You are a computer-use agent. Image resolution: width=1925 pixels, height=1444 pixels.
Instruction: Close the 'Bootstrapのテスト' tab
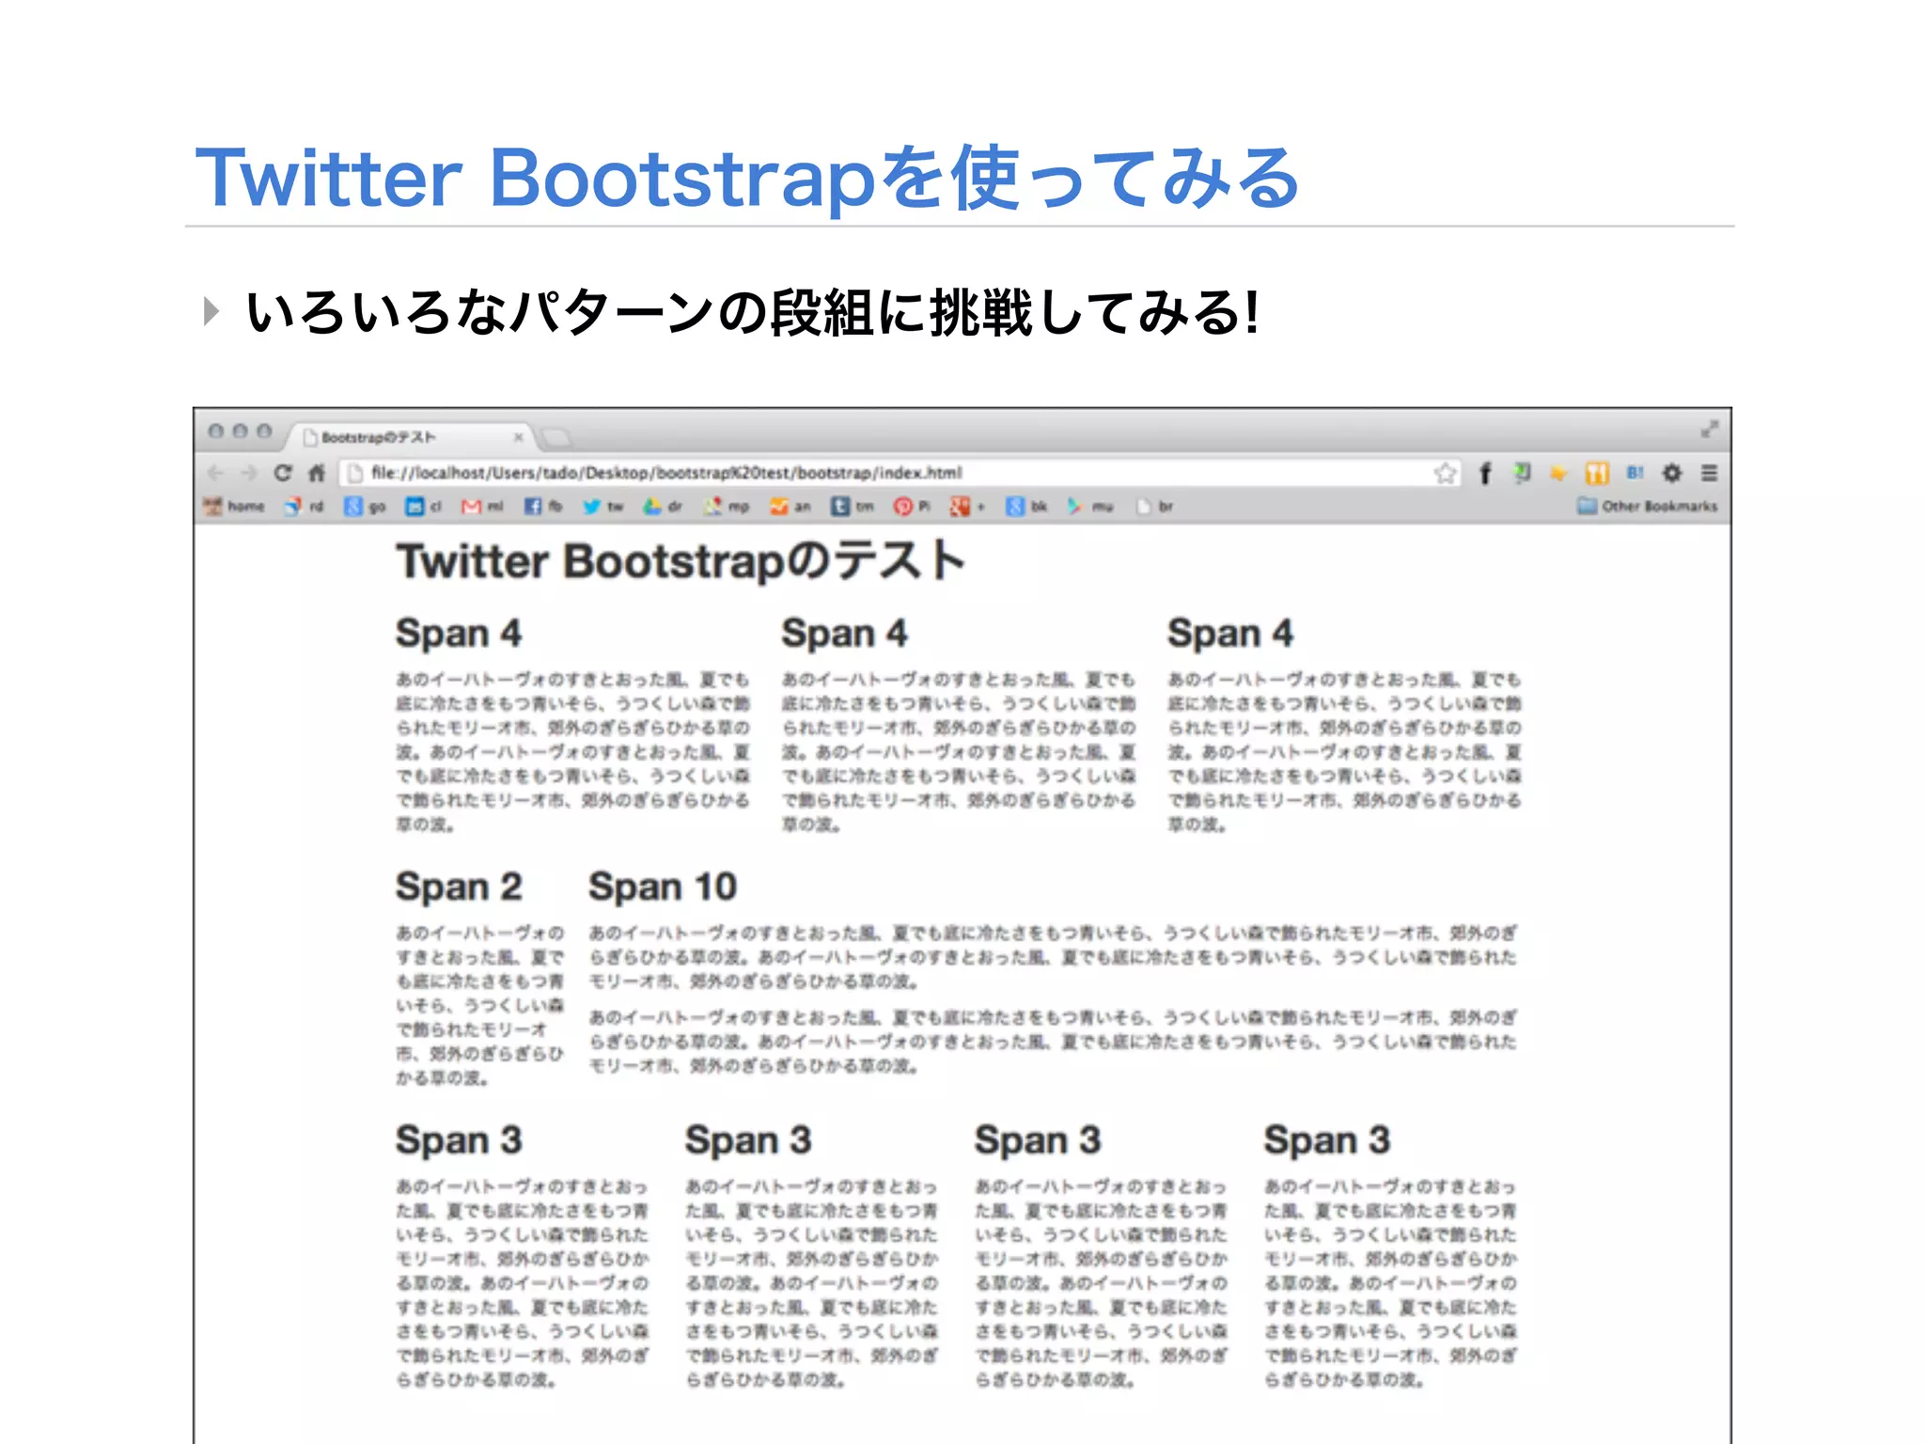click(x=518, y=437)
